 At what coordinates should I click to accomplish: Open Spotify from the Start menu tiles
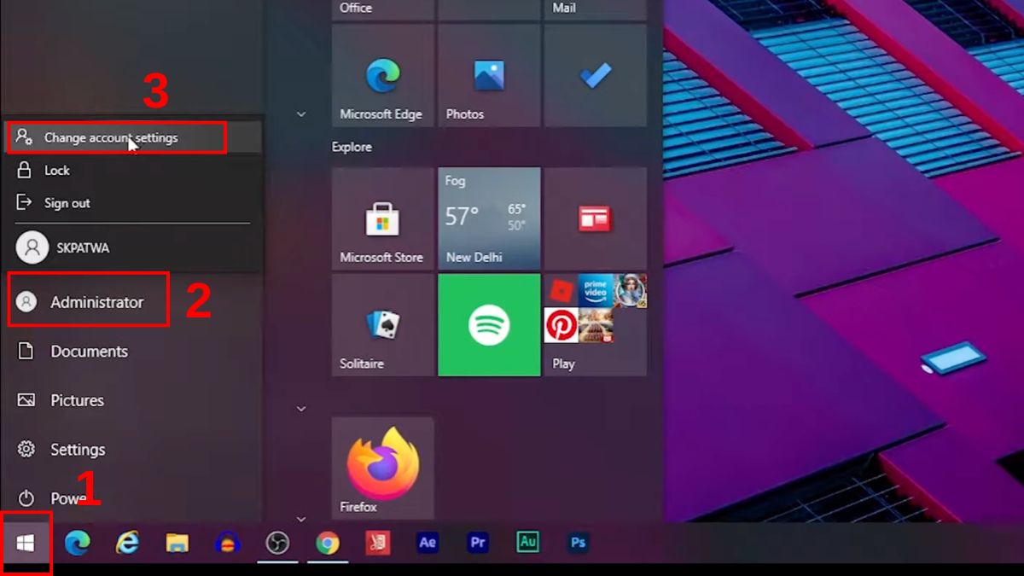click(488, 324)
